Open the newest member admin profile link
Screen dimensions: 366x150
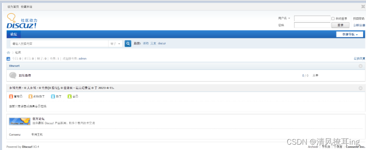click(x=82, y=59)
